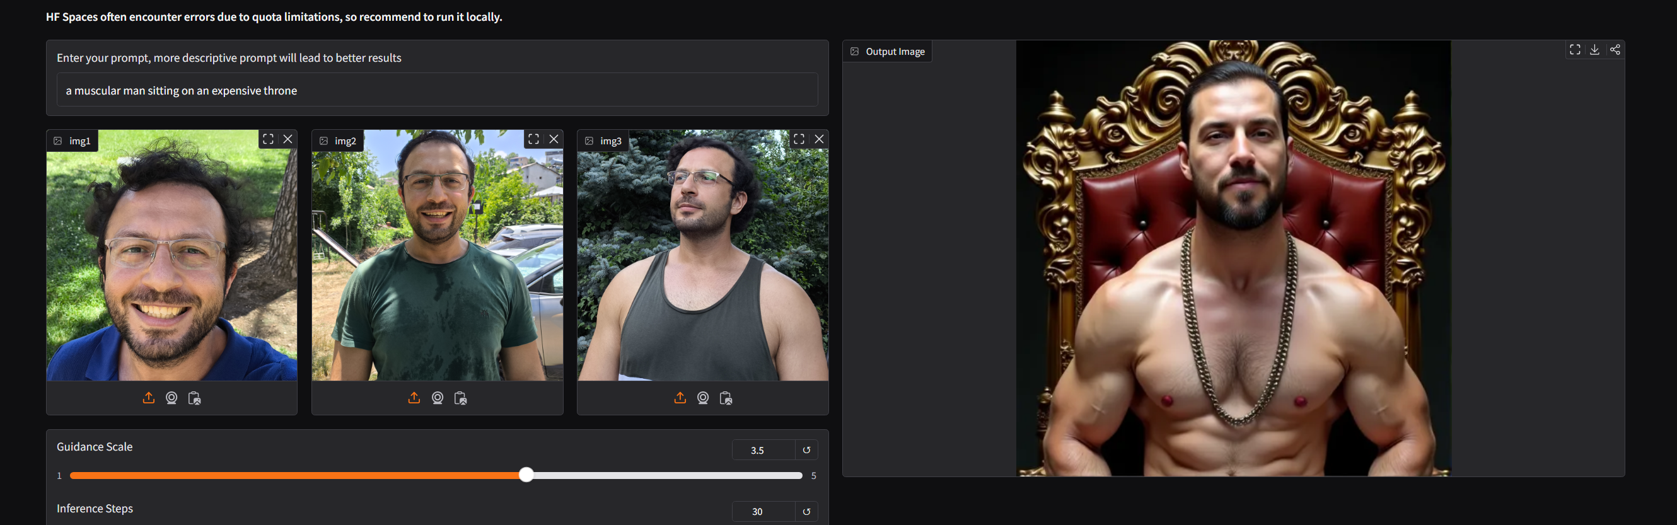Download the output image

pos(1594,50)
